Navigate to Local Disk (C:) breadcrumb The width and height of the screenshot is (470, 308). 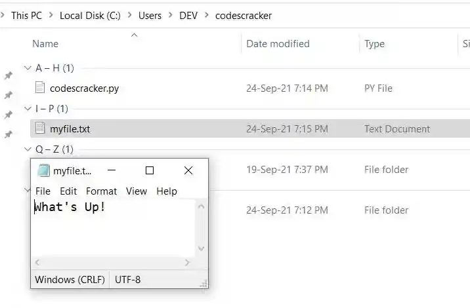pos(90,16)
